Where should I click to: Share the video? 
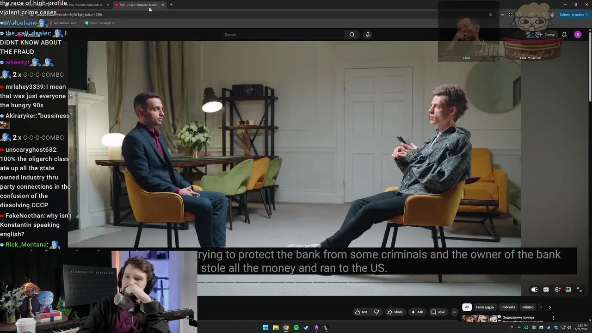(x=395, y=312)
